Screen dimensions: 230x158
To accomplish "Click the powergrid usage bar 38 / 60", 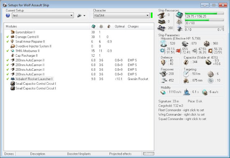I will coord(204,20).
